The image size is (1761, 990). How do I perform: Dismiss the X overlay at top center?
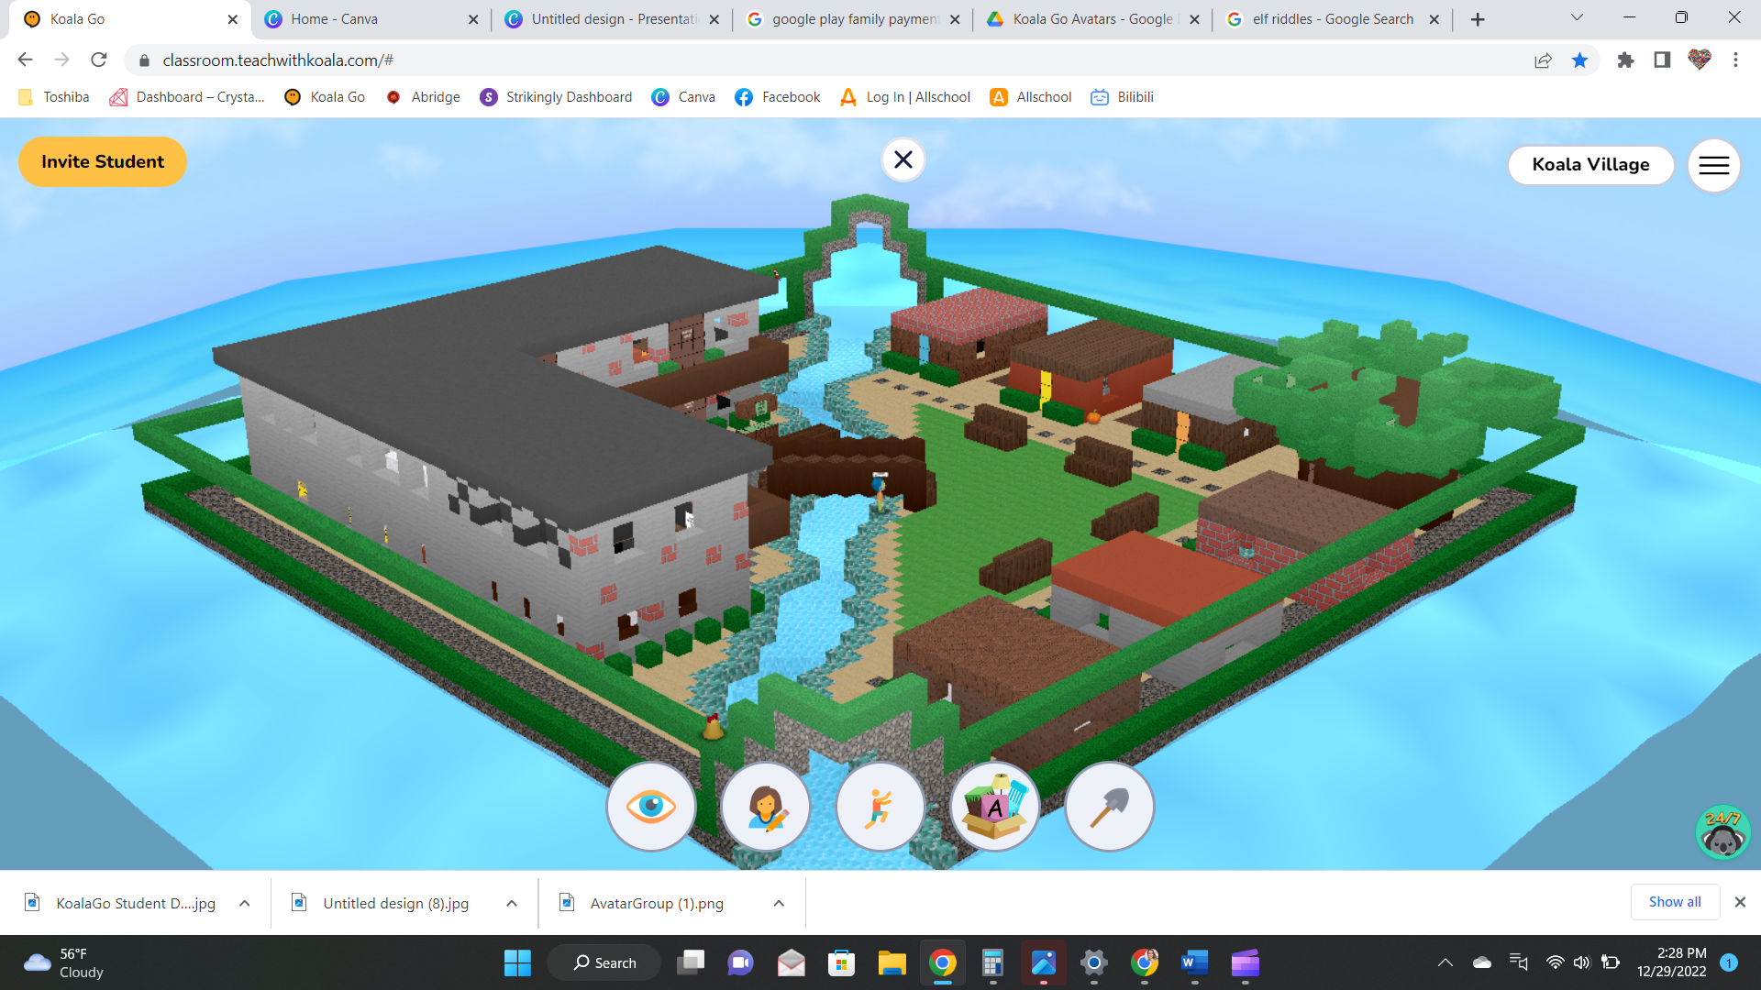903,159
